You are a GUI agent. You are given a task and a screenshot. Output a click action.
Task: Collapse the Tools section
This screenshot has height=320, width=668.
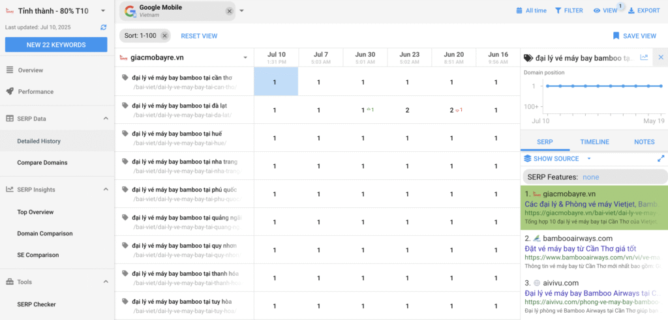tap(106, 282)
